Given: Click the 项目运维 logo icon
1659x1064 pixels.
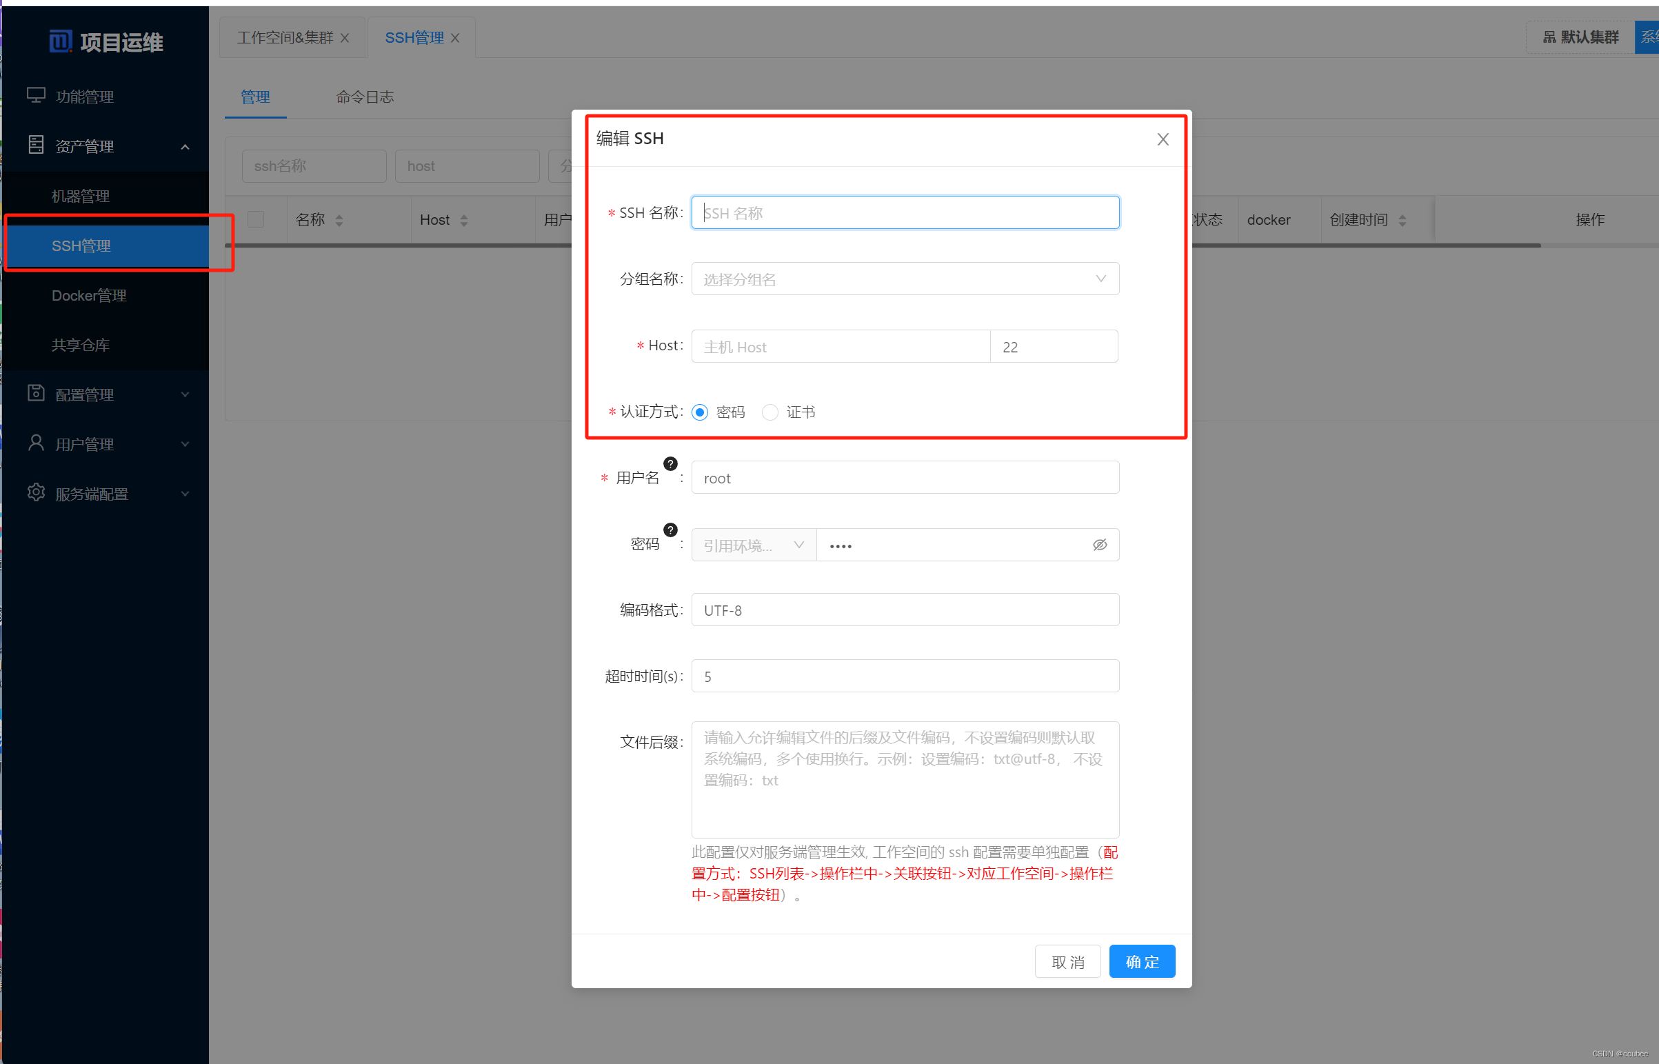Looking at the screenshot, I should (61, 41).
